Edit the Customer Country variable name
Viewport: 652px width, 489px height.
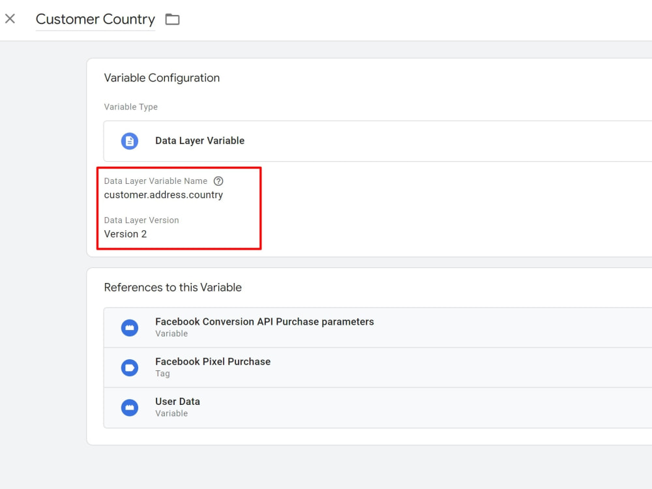pyautogui.click(x=95, y=19)
